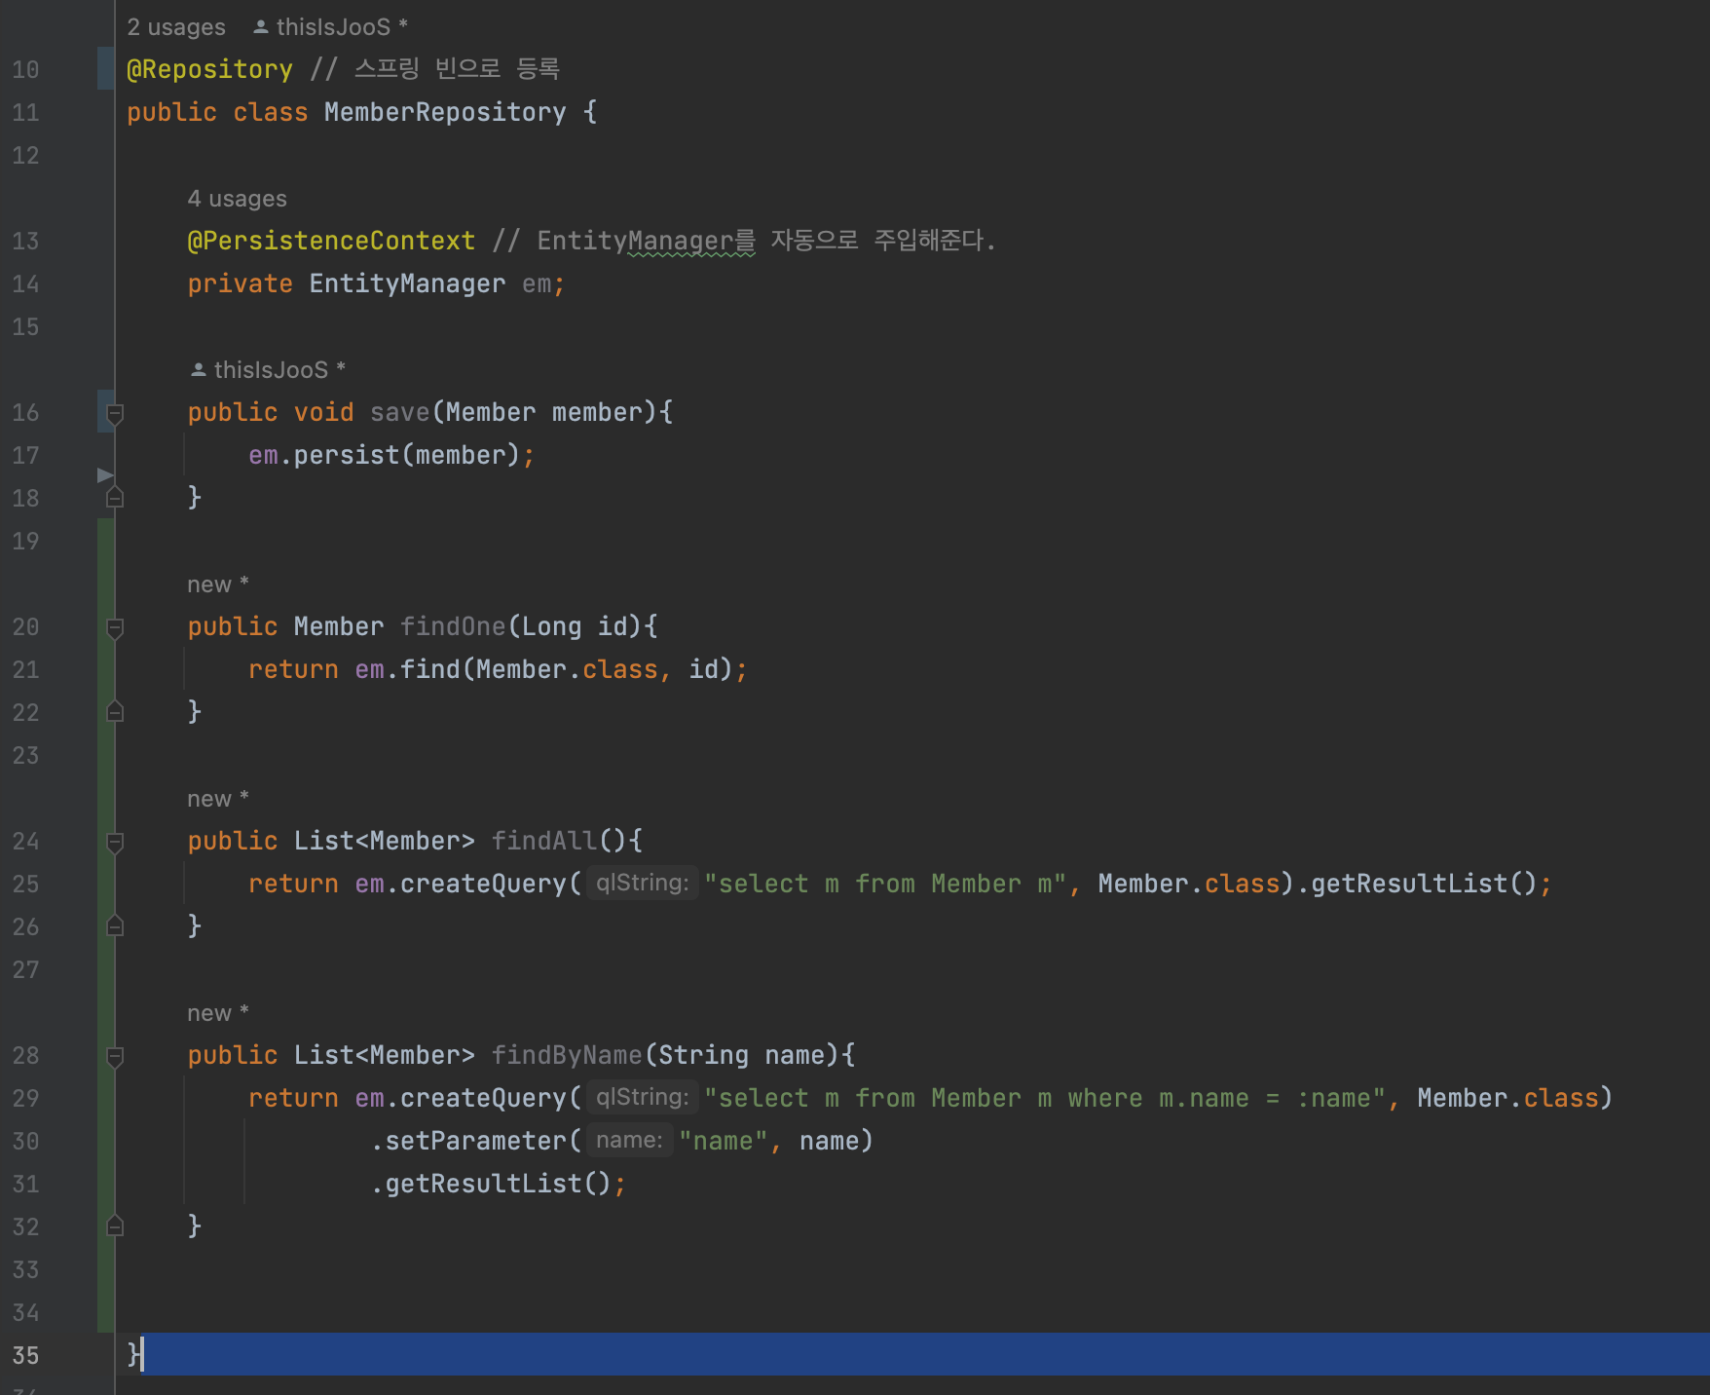1710x1395 pixels.
Task: Collapse the findByName method fold marker
Action: click(114, 1057)
